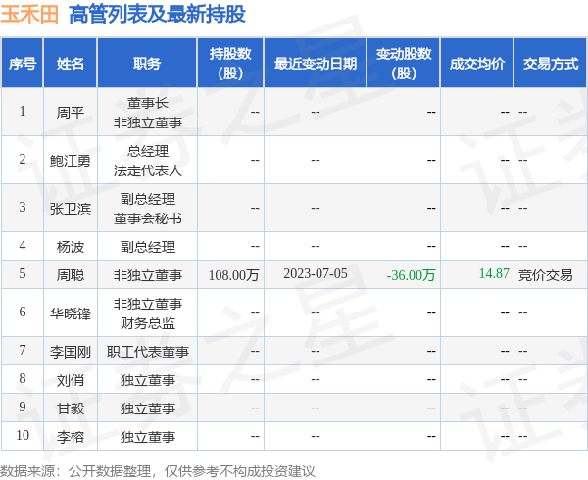Select the 变动股数(股) column header

[404, 64]
